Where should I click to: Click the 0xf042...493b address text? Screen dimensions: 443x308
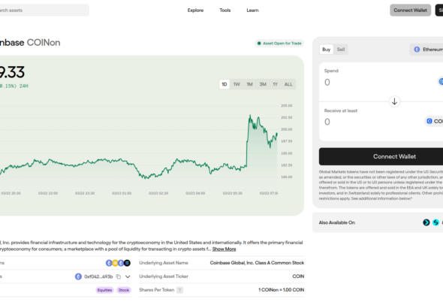98,276
